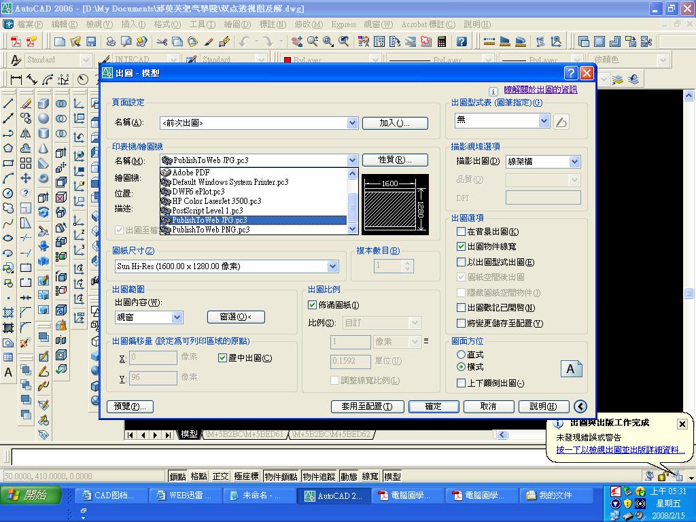Open ByLayer color dropdown in toolbar
The image size is (696, 522).
point(375,60)
